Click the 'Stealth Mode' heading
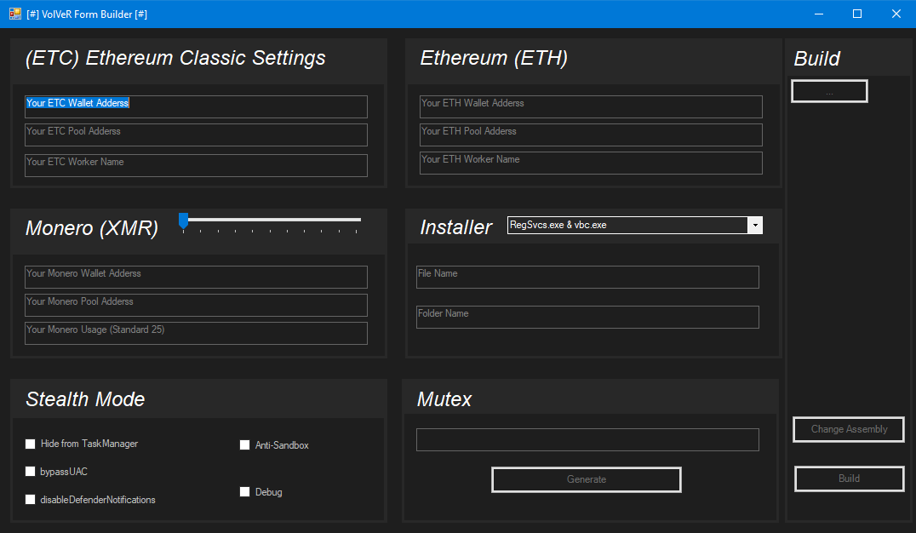This screenshot has width=916, height=533. click(85, 399)
